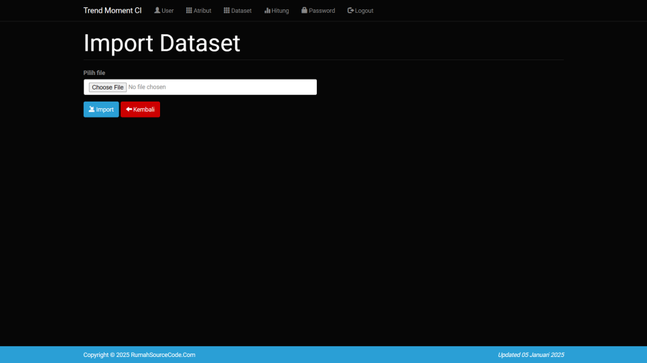Screen dimensions: 647x363
Task: Open the User menu item
Action: pos(164,11)
